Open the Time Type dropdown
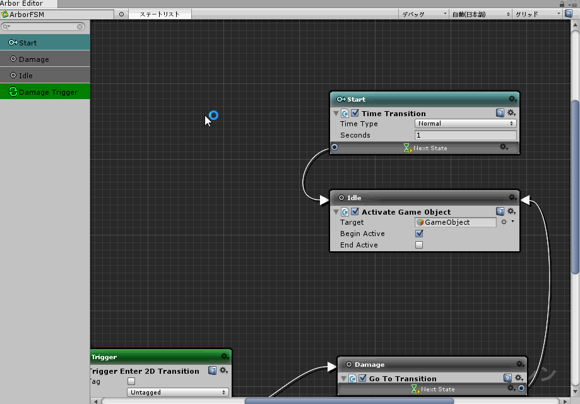580x404 pixels. (465, 124)
